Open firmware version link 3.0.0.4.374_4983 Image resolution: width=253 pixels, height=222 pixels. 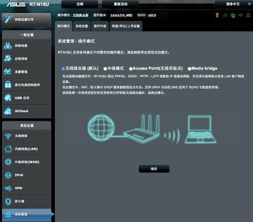(121, 15)
